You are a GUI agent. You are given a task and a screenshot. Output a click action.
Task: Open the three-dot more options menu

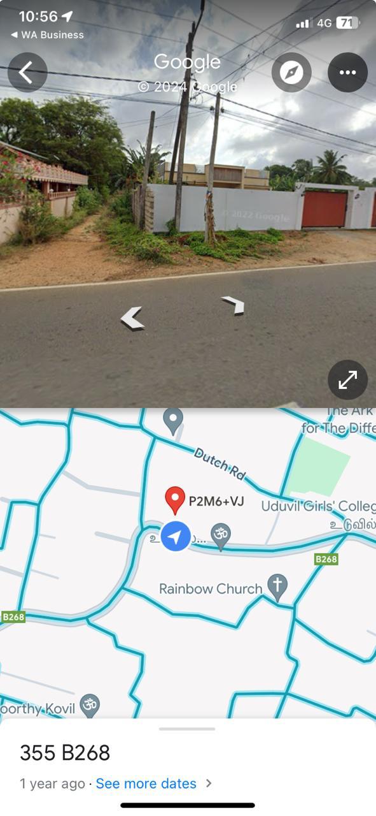tap(347, 72)
